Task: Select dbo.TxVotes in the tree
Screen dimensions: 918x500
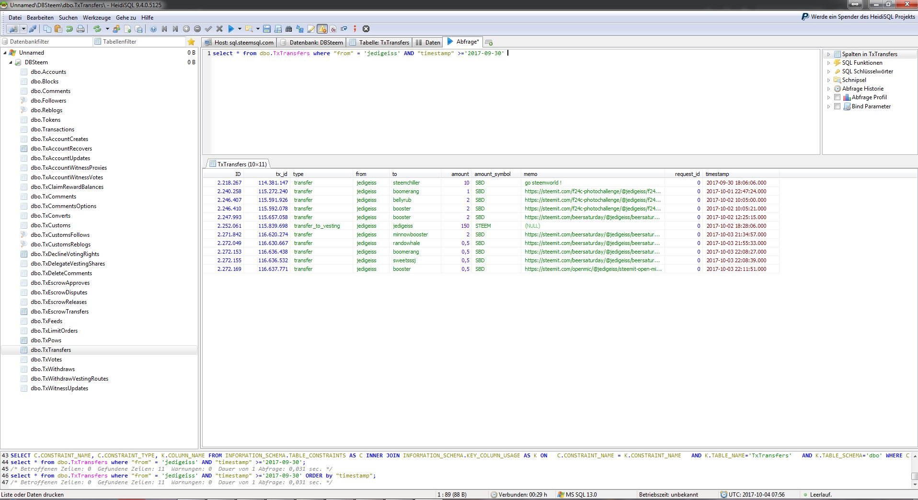Action: tap(46, 360)
